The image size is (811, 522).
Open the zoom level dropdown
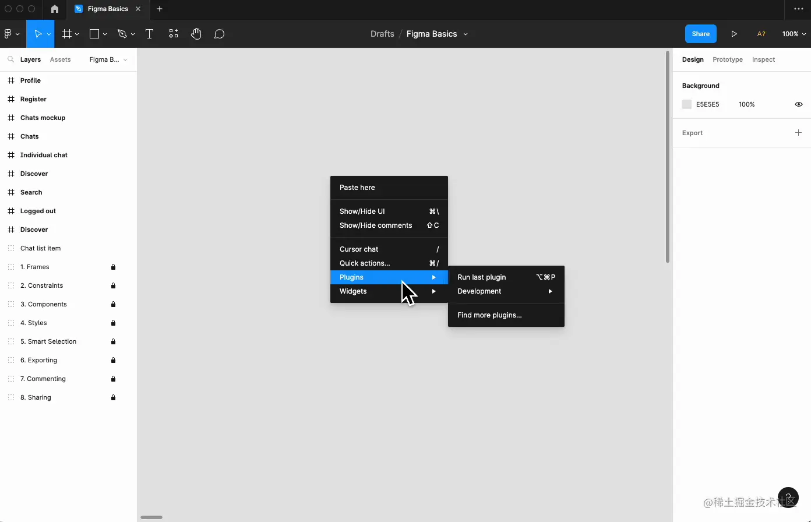[794, 33]
